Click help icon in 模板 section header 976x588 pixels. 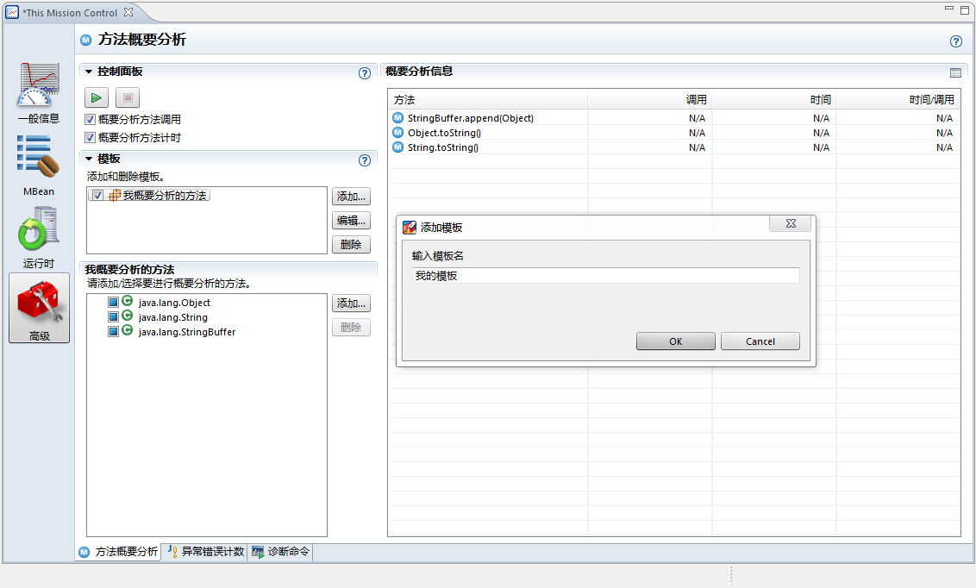tap(365, 160)
